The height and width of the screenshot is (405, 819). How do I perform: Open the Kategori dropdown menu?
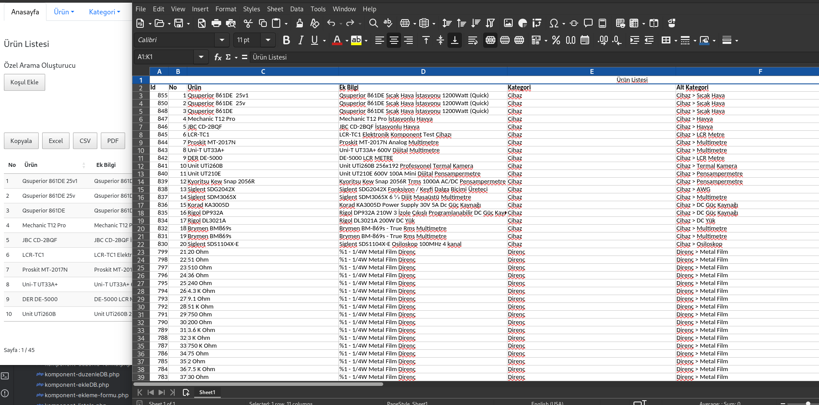(x=104, y=12)
